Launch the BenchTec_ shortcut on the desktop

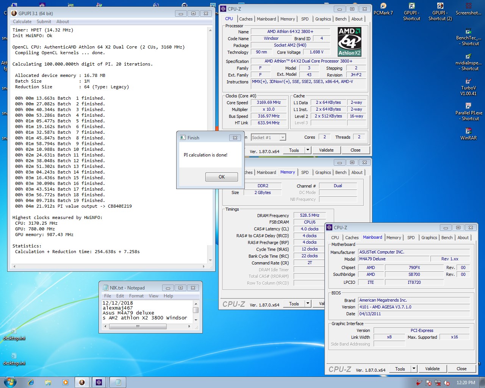tap(469, 37)
